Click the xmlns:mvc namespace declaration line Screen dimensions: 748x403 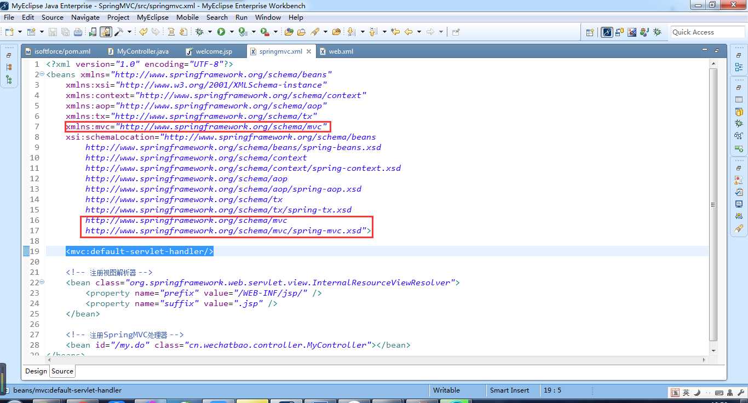(x=197, y=126)
